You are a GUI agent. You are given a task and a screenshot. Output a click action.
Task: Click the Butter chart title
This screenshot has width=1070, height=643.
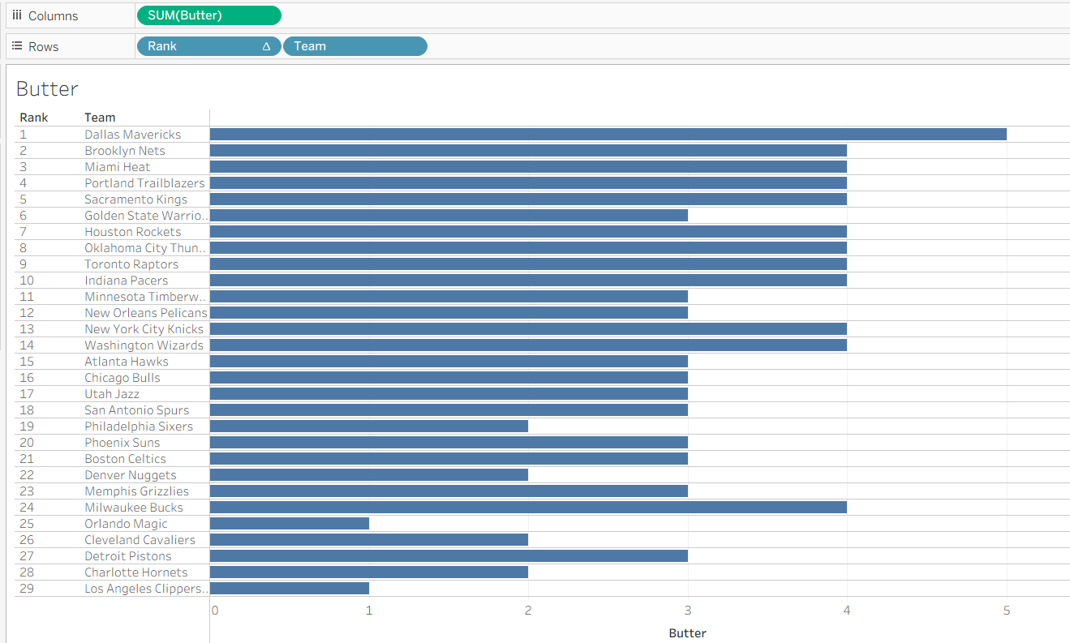click(47, 89)
